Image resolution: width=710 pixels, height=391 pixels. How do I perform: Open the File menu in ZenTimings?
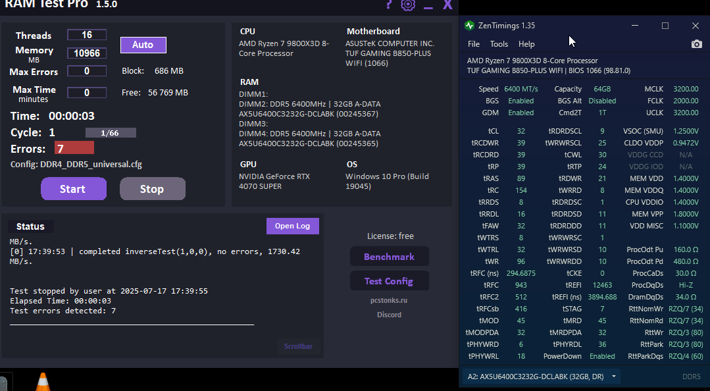coord(474,44)
